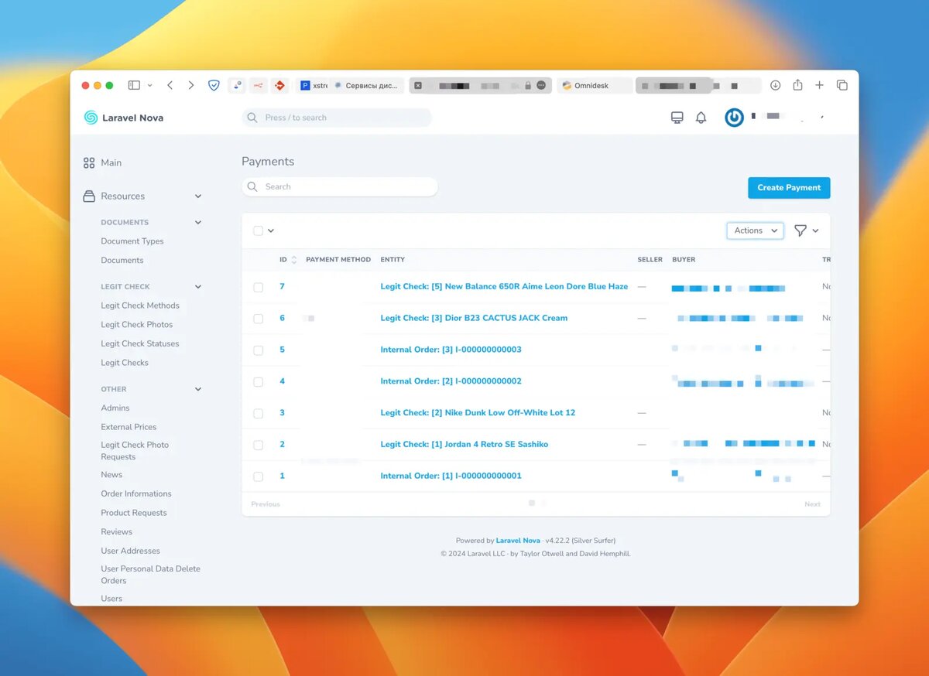The height and width of the screenshot is (676, 929).
Task: Check the row checkbox for payment 1
Action: pyautogui.click(x=259, y=476)
